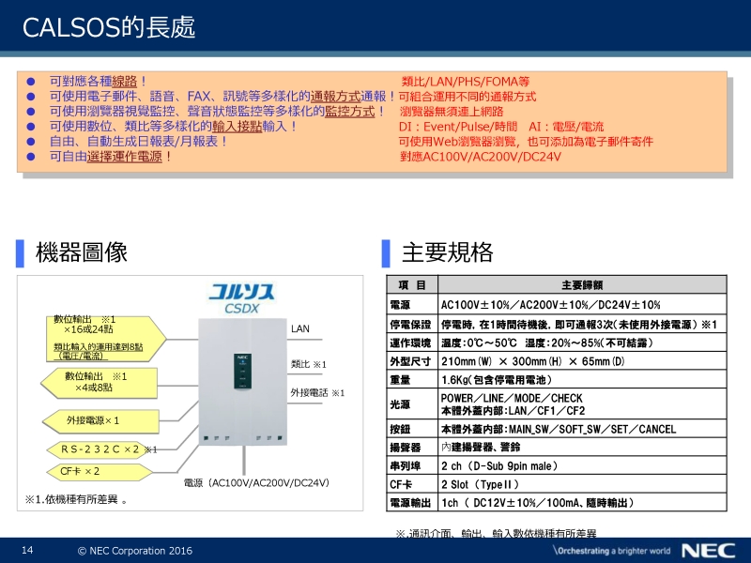Click the slide page number 14
751x563 pixels.
(27, 550)
